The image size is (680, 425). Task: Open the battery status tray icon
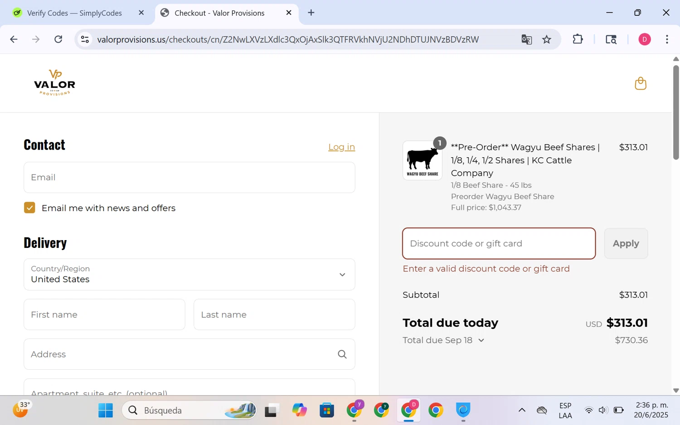pyautogui.click(x=619, y=411)
